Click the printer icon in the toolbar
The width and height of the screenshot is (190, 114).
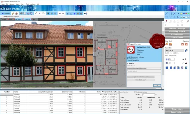click(x=21, y=13)
